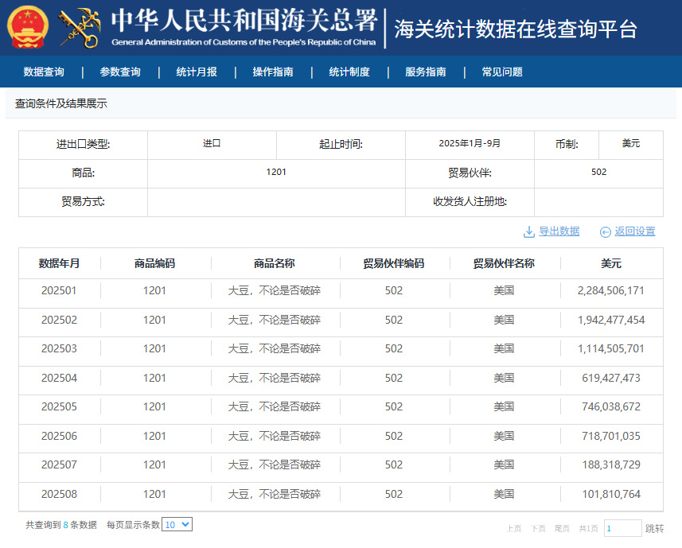
Task: Select the 操作指南 navigation item
Action: coord(273,72)
